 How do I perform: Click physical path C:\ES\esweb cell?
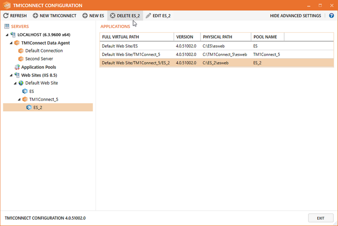(x=214, y=46)
